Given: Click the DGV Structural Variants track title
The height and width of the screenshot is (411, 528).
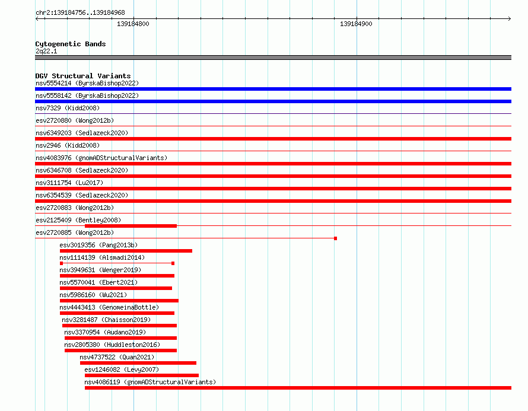Looking at the screenshot, I should (83, 76).
